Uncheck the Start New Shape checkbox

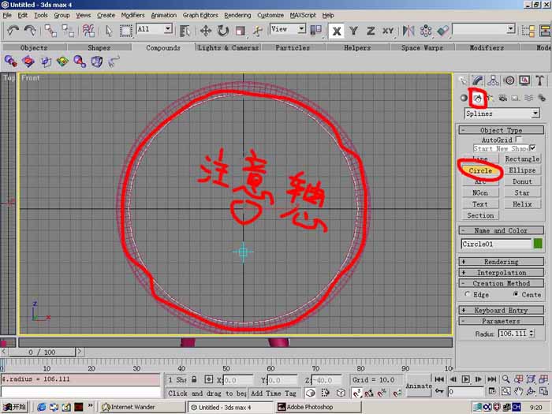[x=533, y=148]
